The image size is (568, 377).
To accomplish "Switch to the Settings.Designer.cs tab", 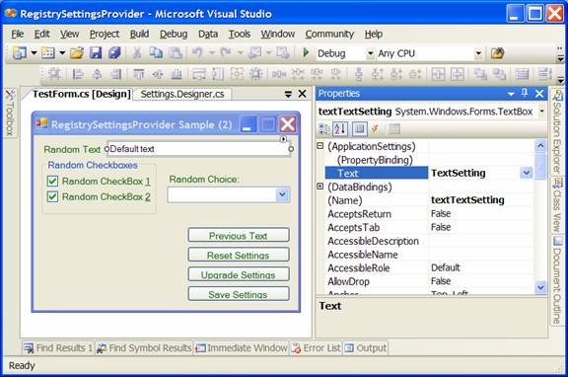I will (182, 95).
